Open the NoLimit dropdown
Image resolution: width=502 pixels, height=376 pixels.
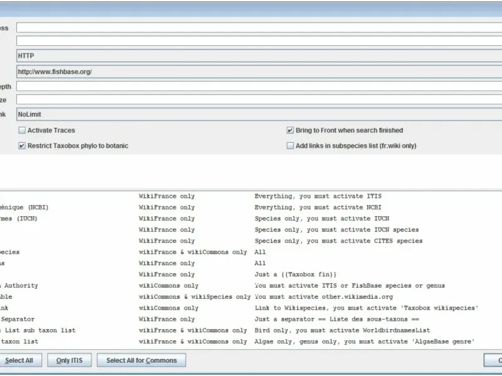(259, 114)
